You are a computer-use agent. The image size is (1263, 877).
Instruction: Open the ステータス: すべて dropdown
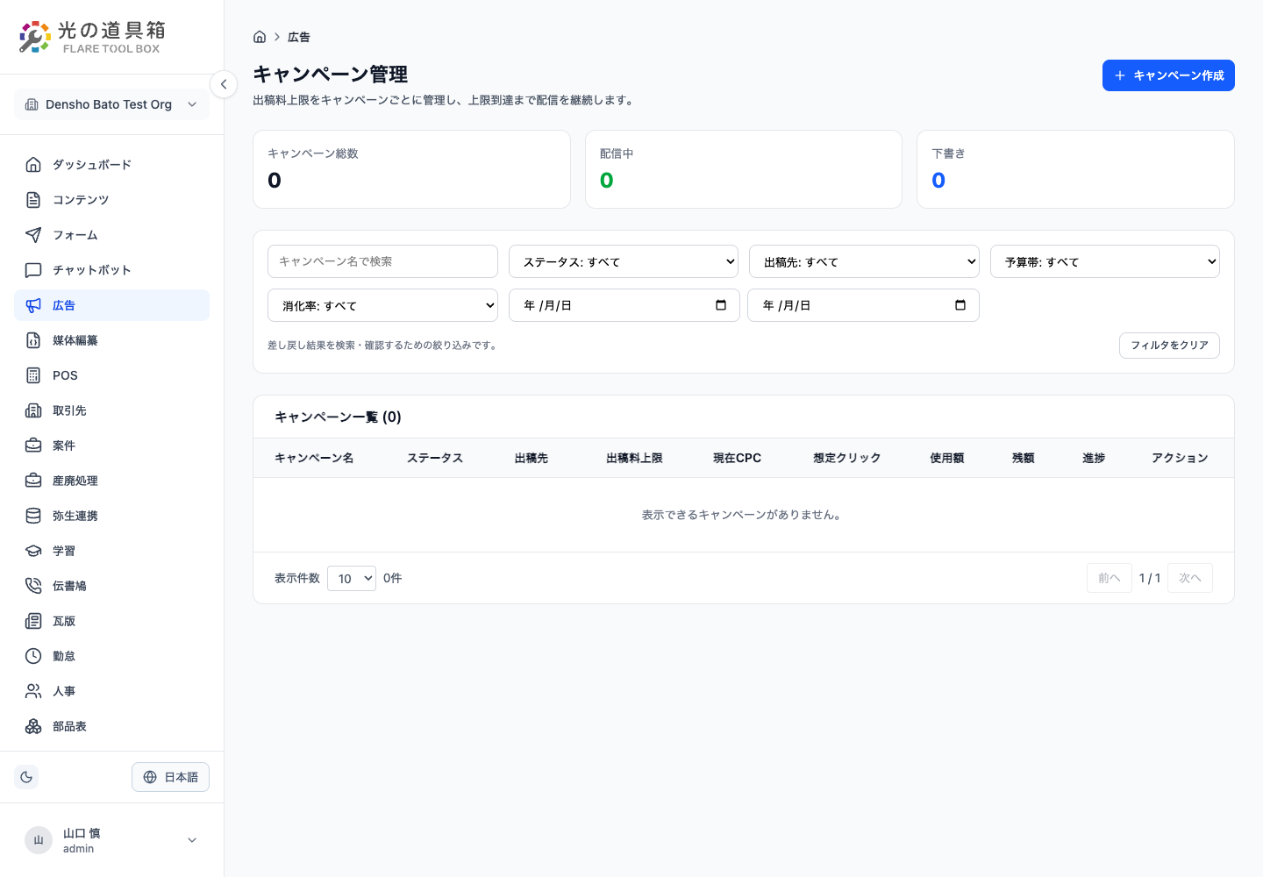tap(624, 261)
